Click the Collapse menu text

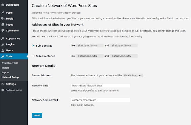(13, 90)
